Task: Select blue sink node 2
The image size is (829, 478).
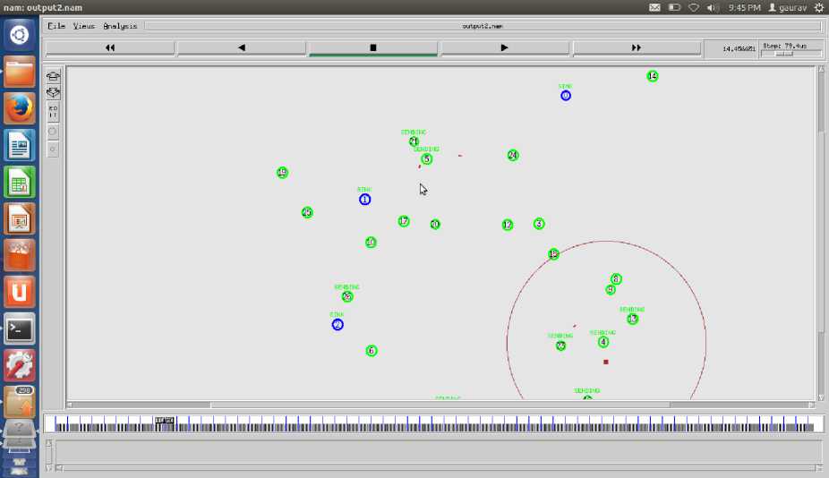Action: 338,325
